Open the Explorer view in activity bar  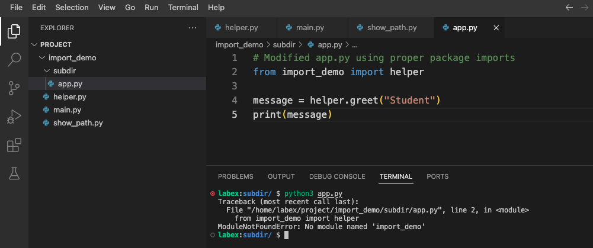14,31
